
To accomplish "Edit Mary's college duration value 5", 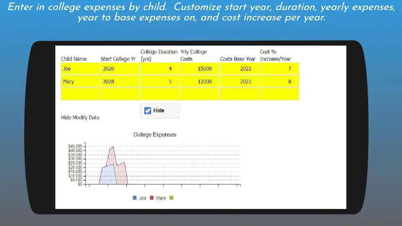I will (160, 81).
